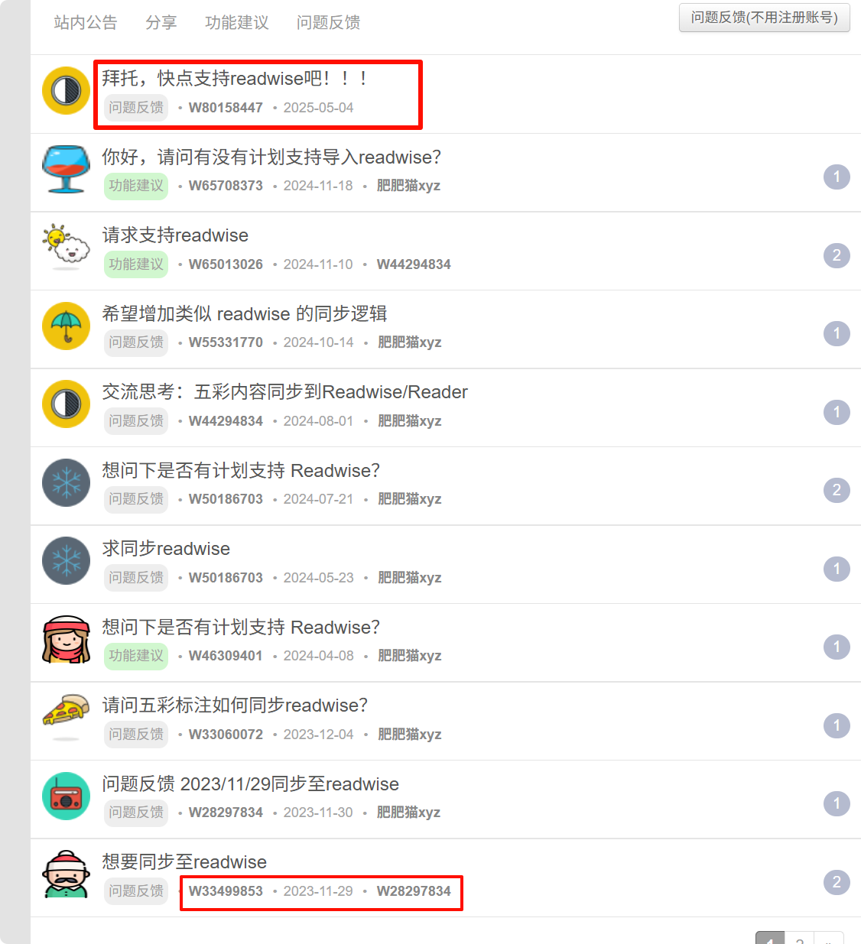This screenshot has width=861, height=944.
Task: Open the wine glass avatar of W65708373
Action: 66,170
